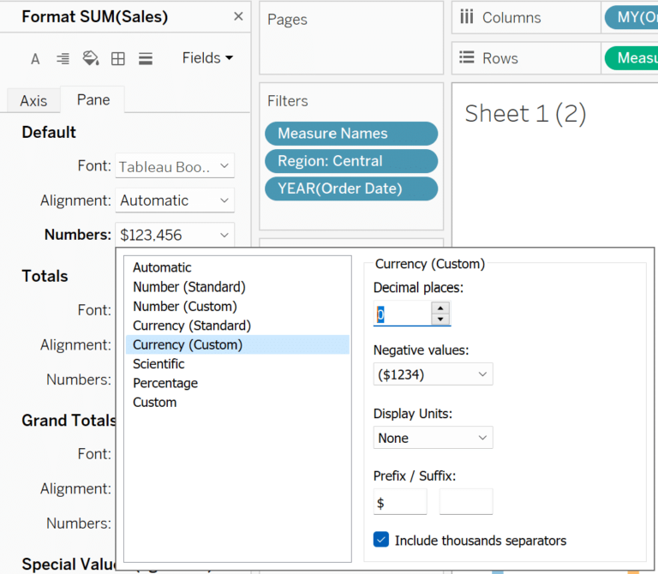Choose Currency (Standard) from list
The height and width of the screenshot is (574, 658).
[192, 326]
